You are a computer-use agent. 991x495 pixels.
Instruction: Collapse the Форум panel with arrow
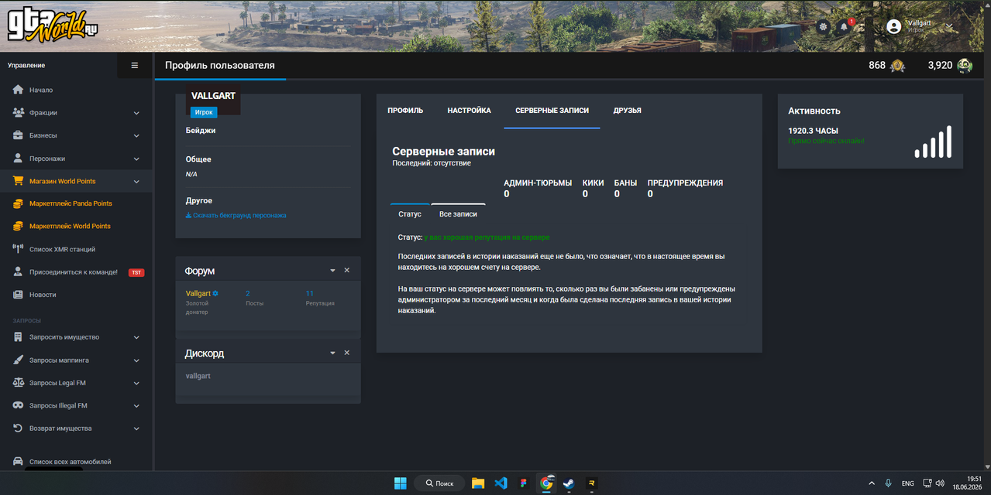tap(333, 271)
